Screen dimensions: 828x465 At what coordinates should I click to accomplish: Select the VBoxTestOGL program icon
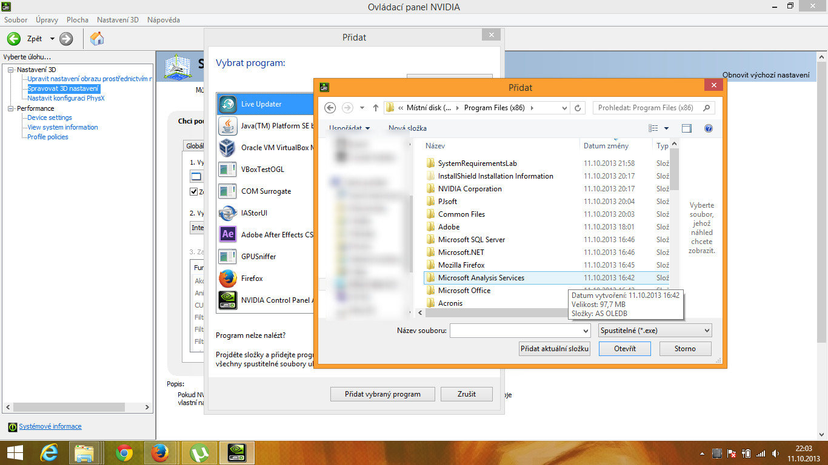tap(228, 170)
